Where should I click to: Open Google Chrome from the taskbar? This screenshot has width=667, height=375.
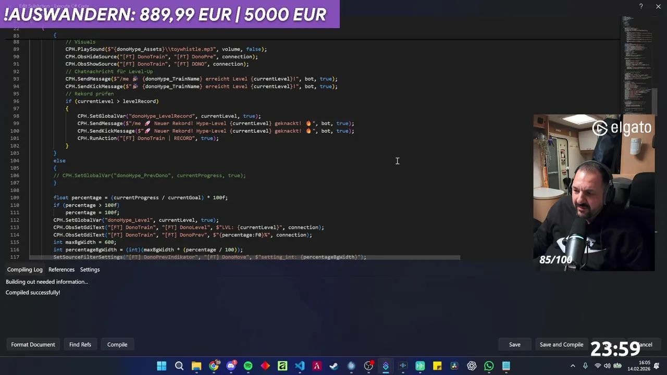(214, 366)
